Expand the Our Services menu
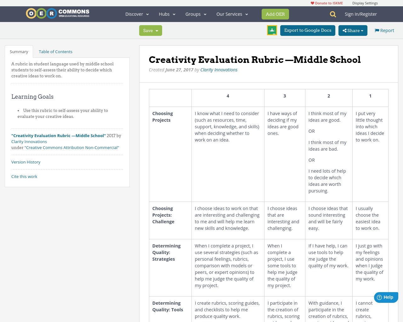Viewport: 403px width, 322px height. tap(232, 14)
